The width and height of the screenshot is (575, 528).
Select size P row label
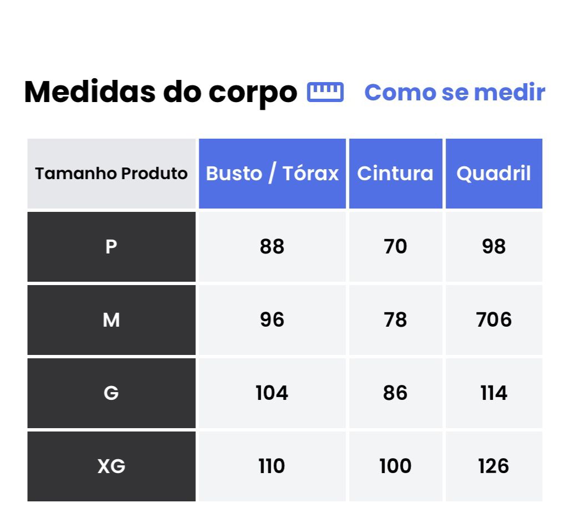(x=112, y=246)
